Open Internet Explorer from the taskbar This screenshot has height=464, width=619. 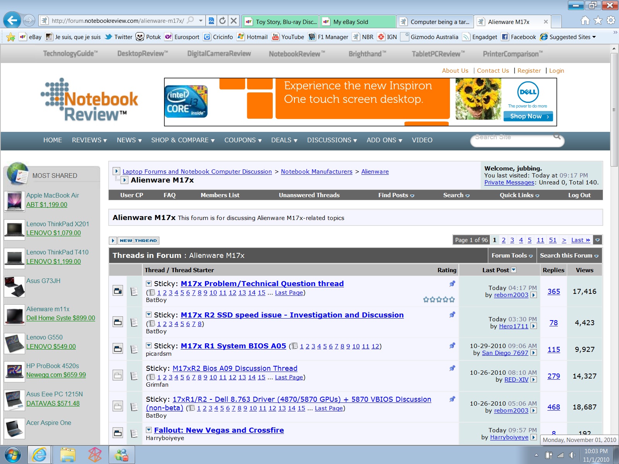(x=39, y=455)
